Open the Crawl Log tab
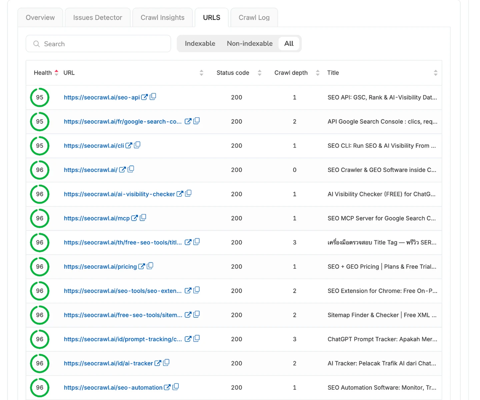This screenshot has height=400, width=480. point(254,18)
